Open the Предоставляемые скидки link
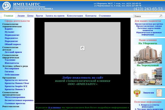Screen dimensions: 165x110 click(149, 26)
